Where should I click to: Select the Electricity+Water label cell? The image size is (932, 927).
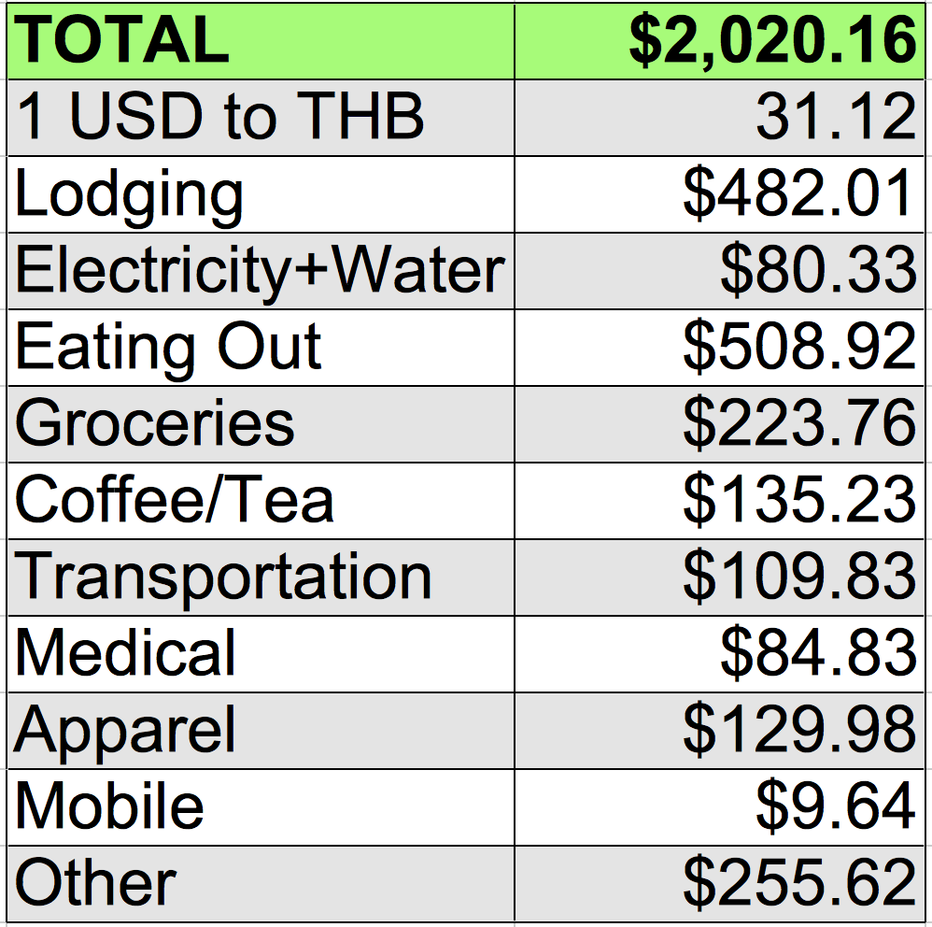(260, 271)
